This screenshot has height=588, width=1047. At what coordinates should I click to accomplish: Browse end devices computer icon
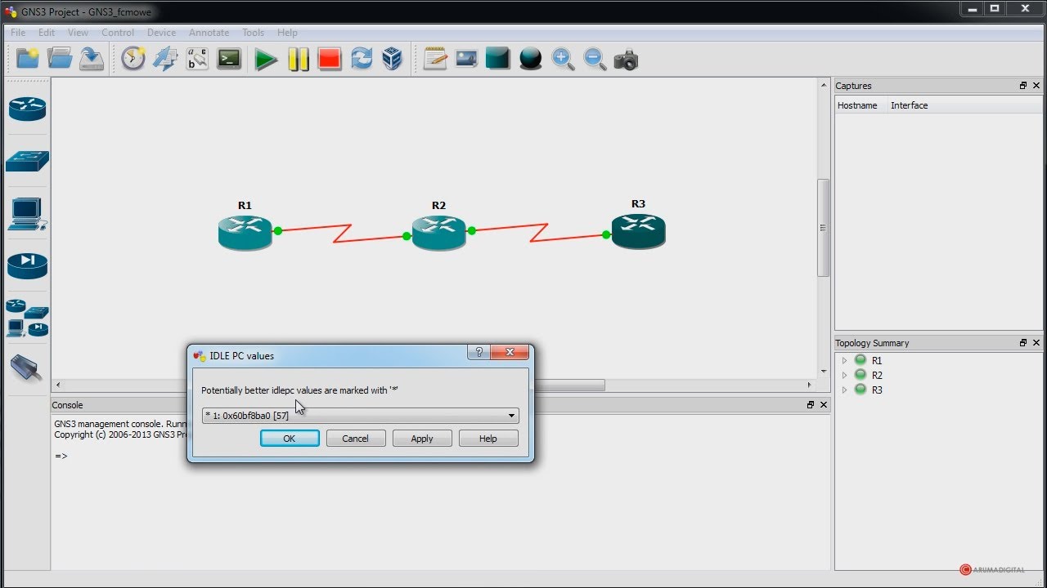tap(27, 214)
